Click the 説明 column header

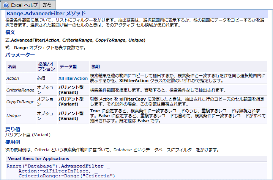pos(178,67)
